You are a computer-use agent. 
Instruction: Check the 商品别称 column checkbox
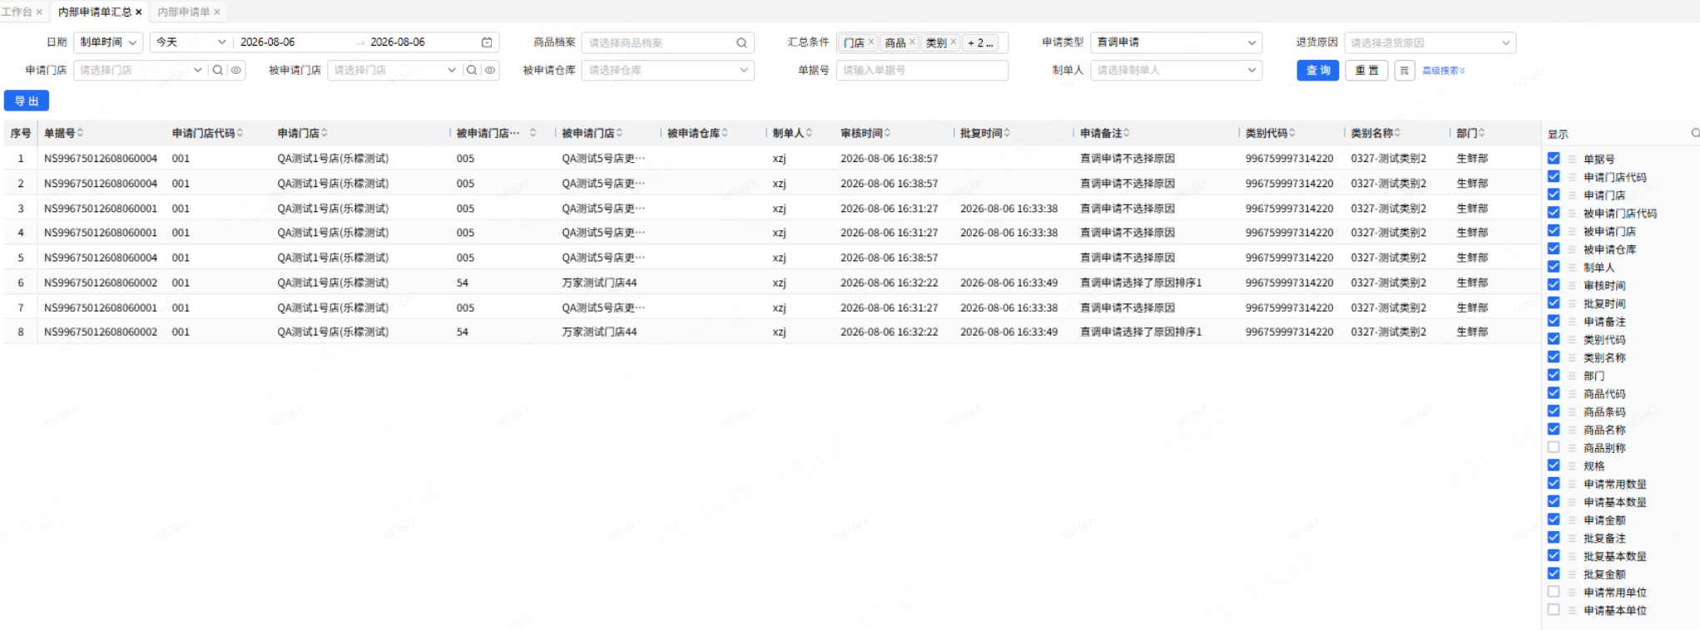[1554, 447]
